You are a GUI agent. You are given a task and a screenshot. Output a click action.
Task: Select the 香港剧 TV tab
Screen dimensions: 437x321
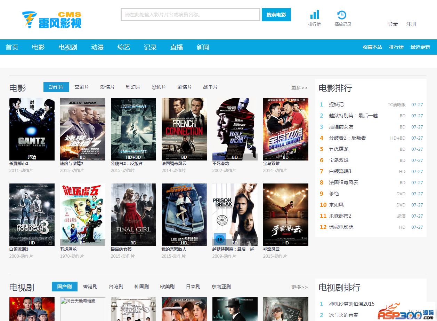pos(90,287)
